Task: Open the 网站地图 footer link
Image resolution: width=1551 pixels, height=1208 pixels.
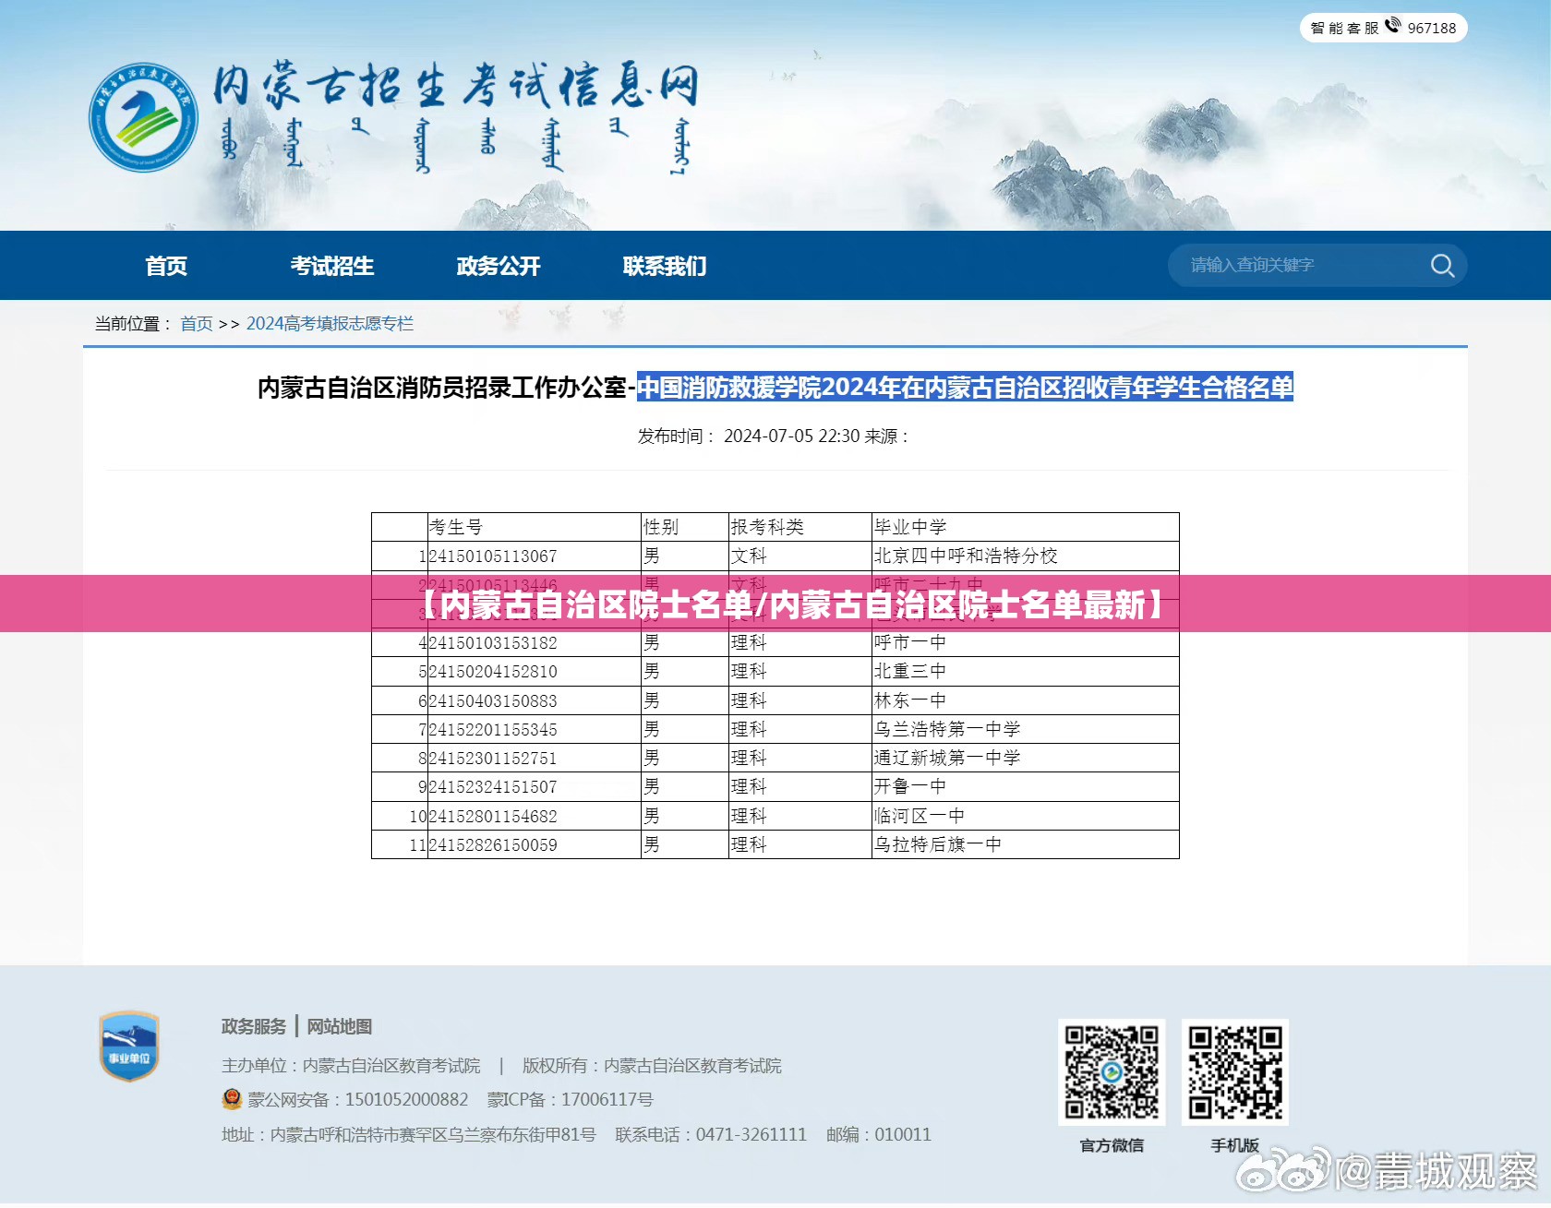Action: 340,1026
